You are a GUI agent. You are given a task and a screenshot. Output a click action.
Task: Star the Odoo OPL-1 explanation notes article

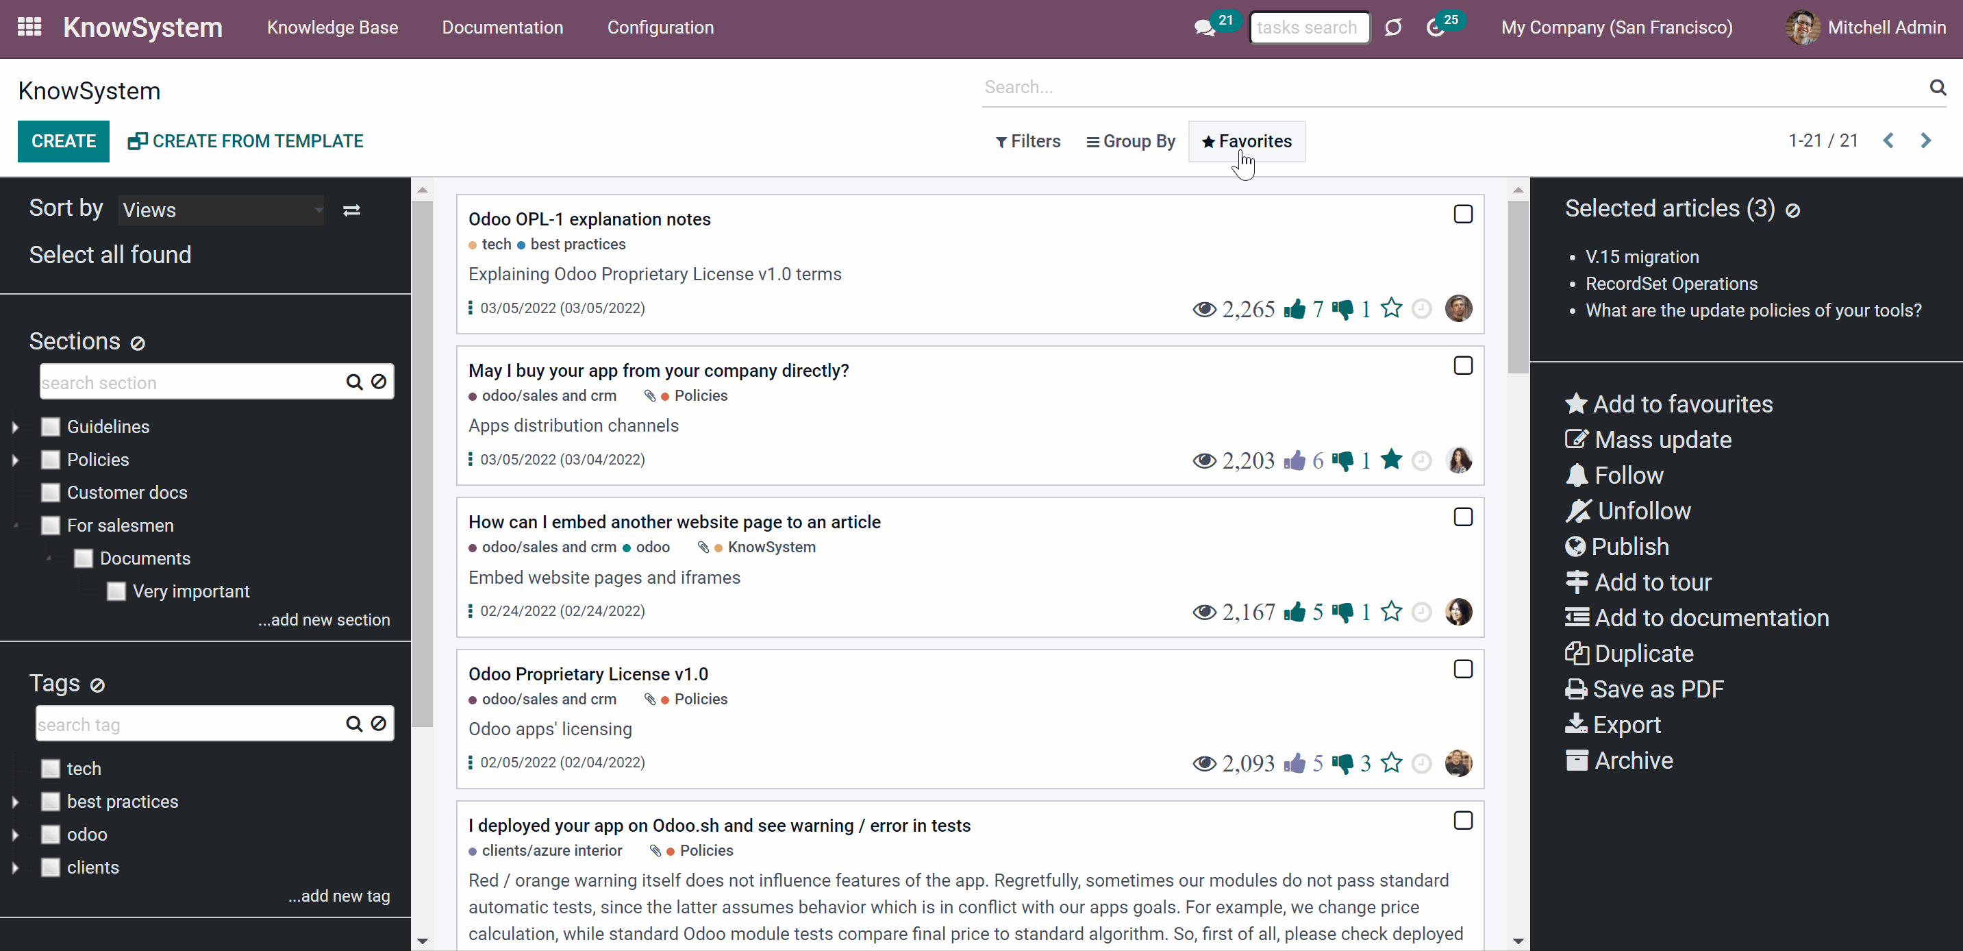(1392, 308)
